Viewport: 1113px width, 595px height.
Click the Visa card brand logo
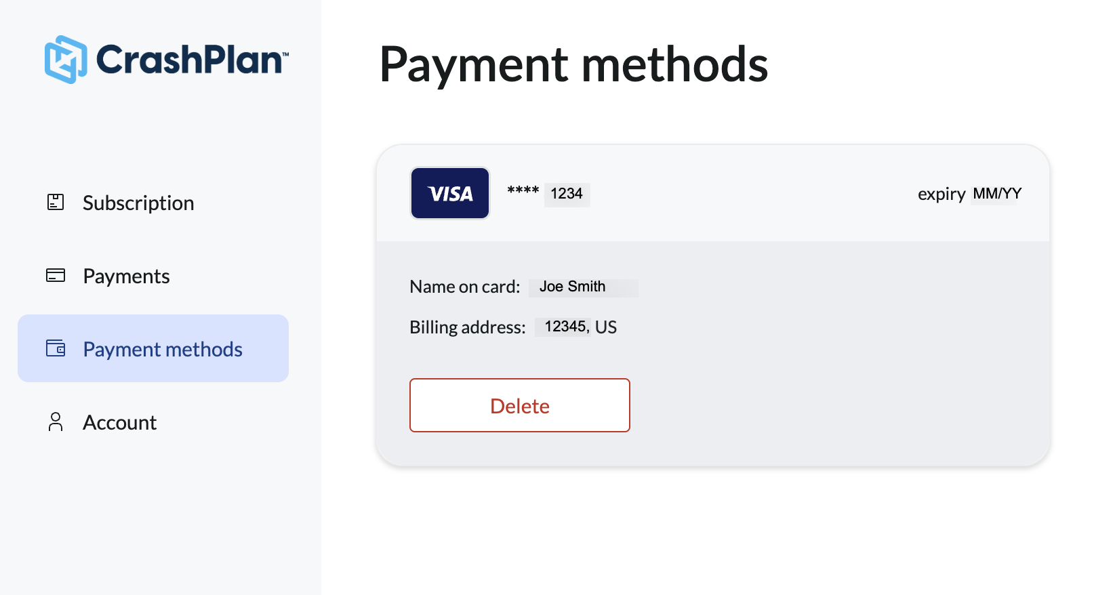[x=449, y=192]
